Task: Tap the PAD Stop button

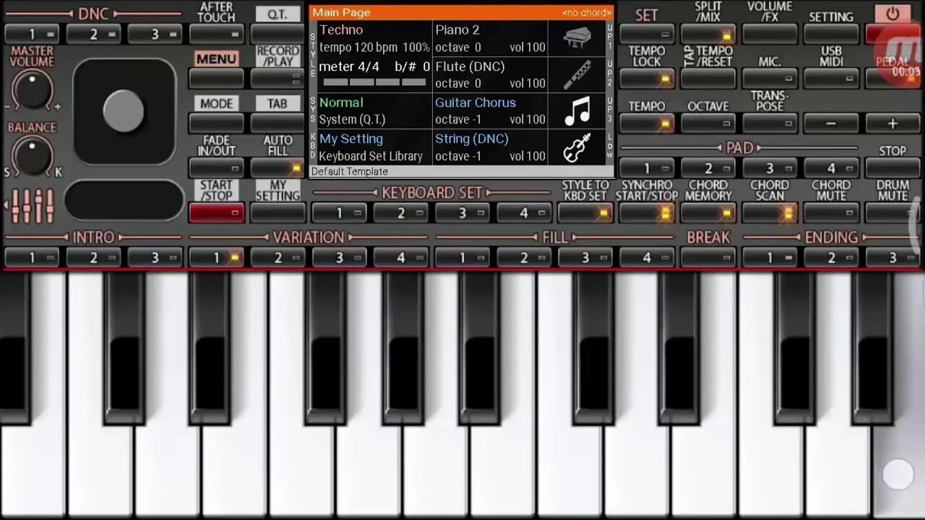Action: tap(892, 168)
